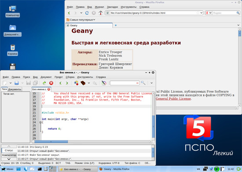Click the Build brick icon in Geany
The width and height of the screenshot is (242, 172).
(x=83, y=83)
